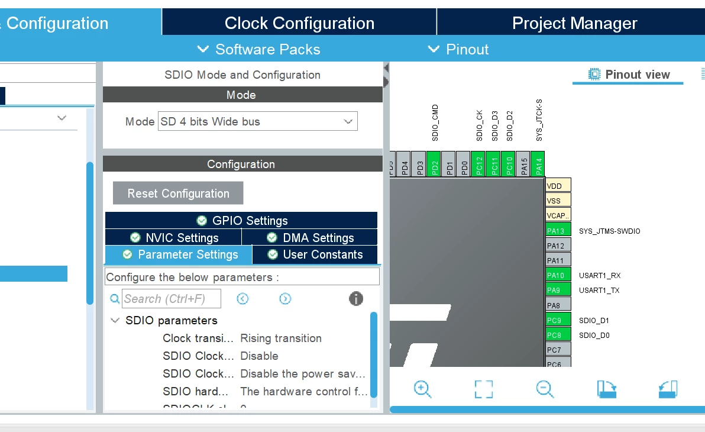Viewport: 705px width, 432px height.
Task: Click the parameter info icon
Action: pos(355,299)
